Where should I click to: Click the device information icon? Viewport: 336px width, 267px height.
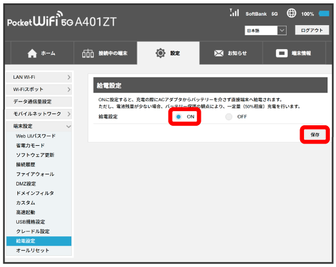282,54
